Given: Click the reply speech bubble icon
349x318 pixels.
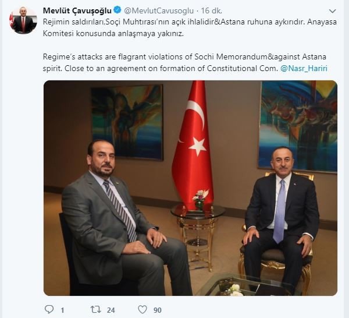Looking at the screenshot, I should click(x=49, y=309).
